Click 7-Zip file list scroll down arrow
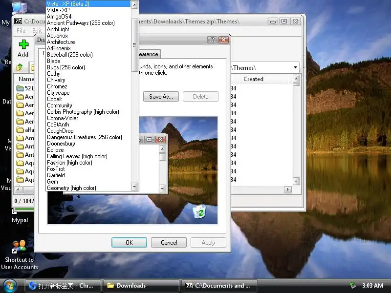This screenshot has width=391, height=293. (x=296, y=181)
